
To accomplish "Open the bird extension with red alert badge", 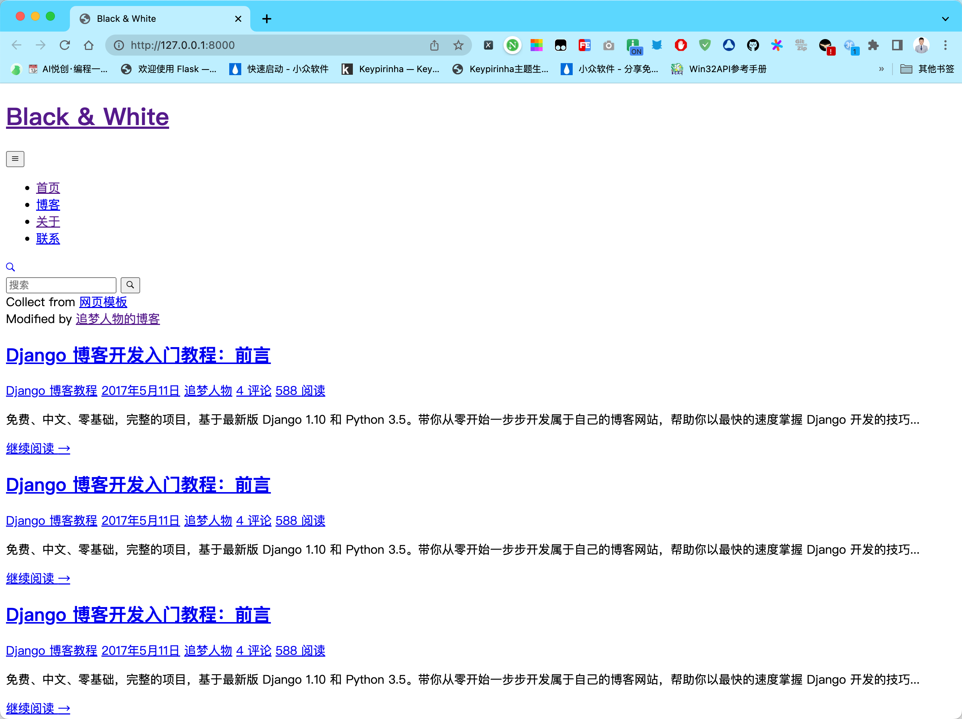I will tap(826, 47).
